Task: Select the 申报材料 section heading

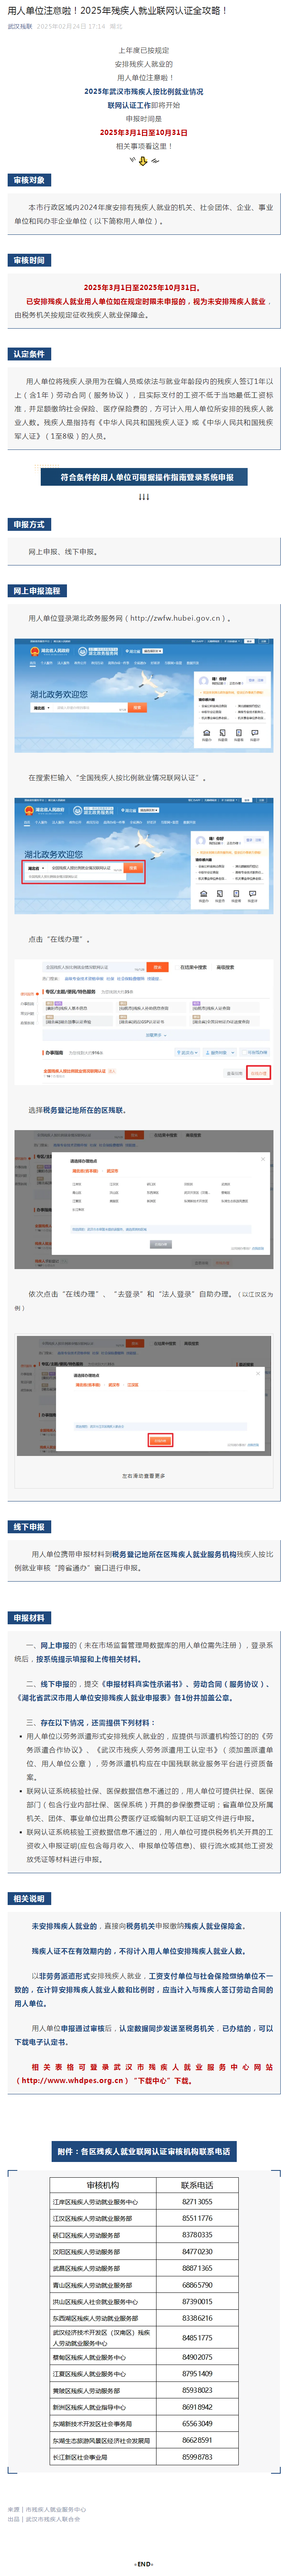Action: pyautogui.click(x=29, y=1617)
